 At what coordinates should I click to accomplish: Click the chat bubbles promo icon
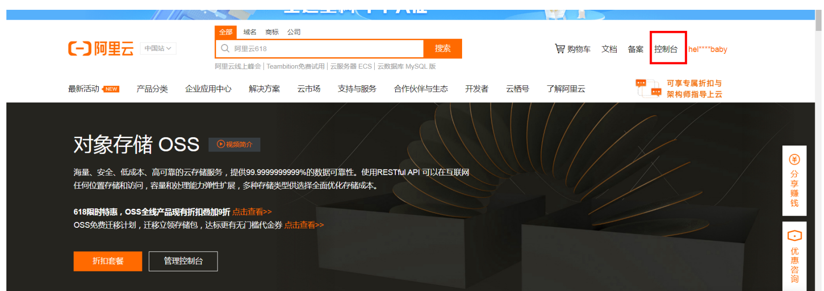(x=648, y=88)
